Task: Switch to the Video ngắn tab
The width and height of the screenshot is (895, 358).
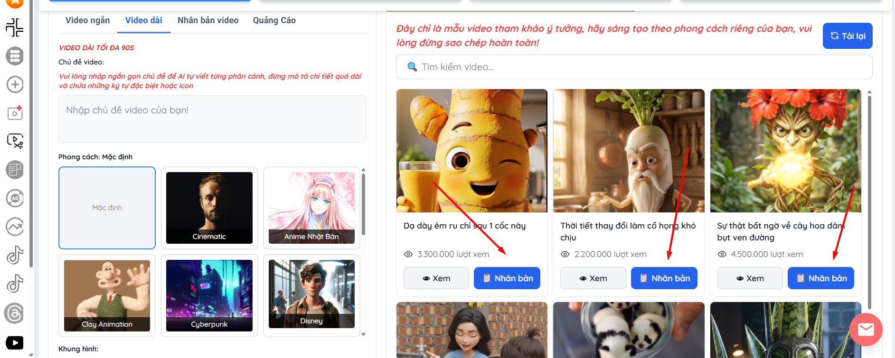Action: tap(87, 20)
